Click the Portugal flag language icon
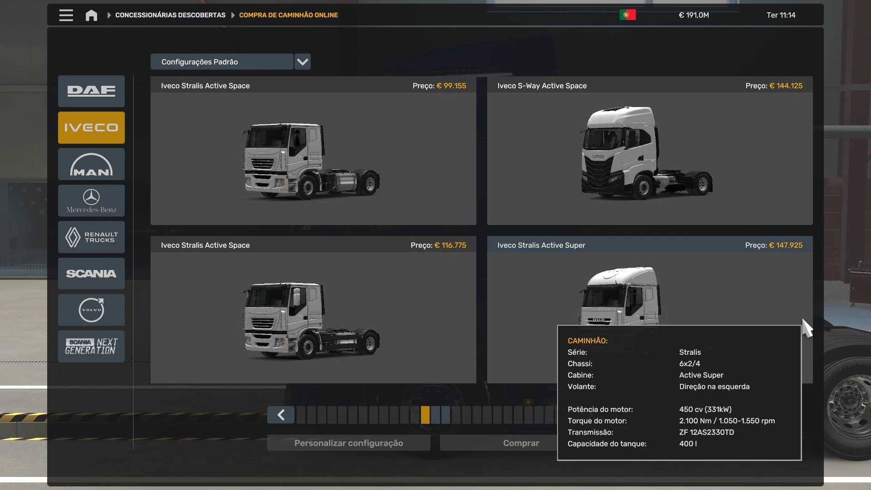The height and width of the screenshot is (490, 871). click(x=627, y=15)
